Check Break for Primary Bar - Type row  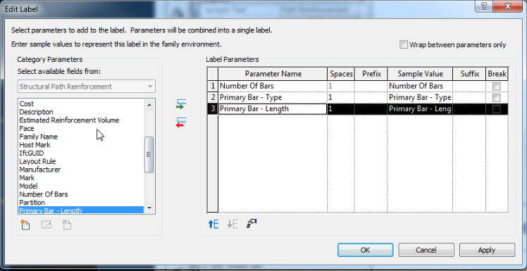click(x=497, y=98)
